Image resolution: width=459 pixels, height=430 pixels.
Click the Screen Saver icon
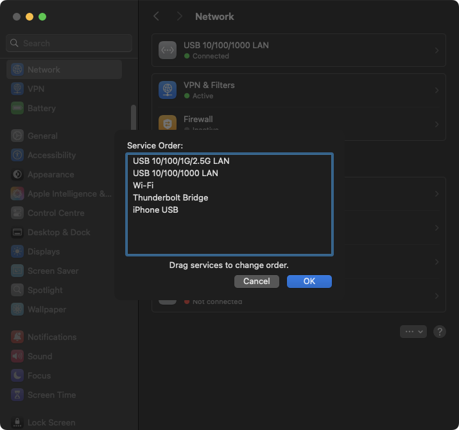point(17,271)
